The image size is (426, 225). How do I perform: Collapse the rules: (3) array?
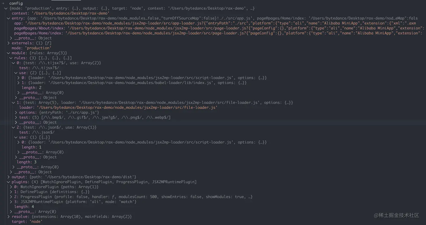(x=11, y=58)
